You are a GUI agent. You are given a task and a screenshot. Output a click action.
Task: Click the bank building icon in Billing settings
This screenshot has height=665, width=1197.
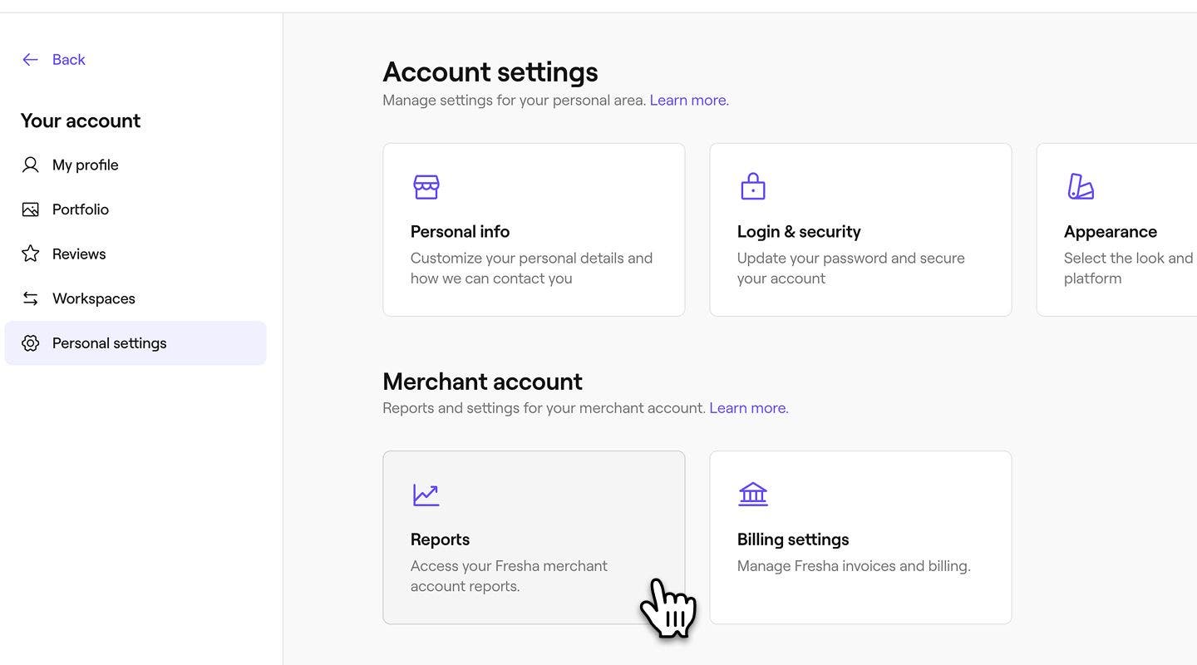coord(753,495)
